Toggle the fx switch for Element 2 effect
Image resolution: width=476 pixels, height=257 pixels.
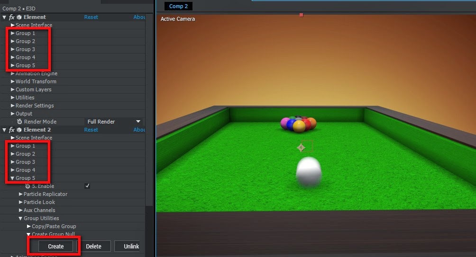tap(11, 130)
